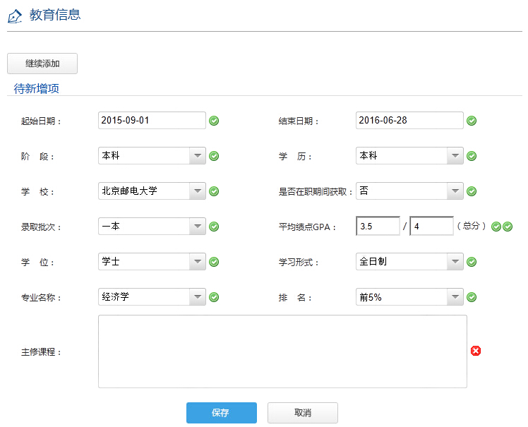528x427 pixels.
Task: Click the 取消 button
Action: [302, 413]
